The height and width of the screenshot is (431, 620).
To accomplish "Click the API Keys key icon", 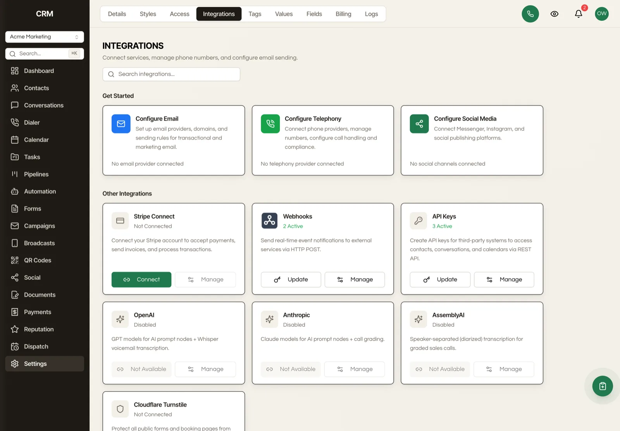I will (418, 221).
